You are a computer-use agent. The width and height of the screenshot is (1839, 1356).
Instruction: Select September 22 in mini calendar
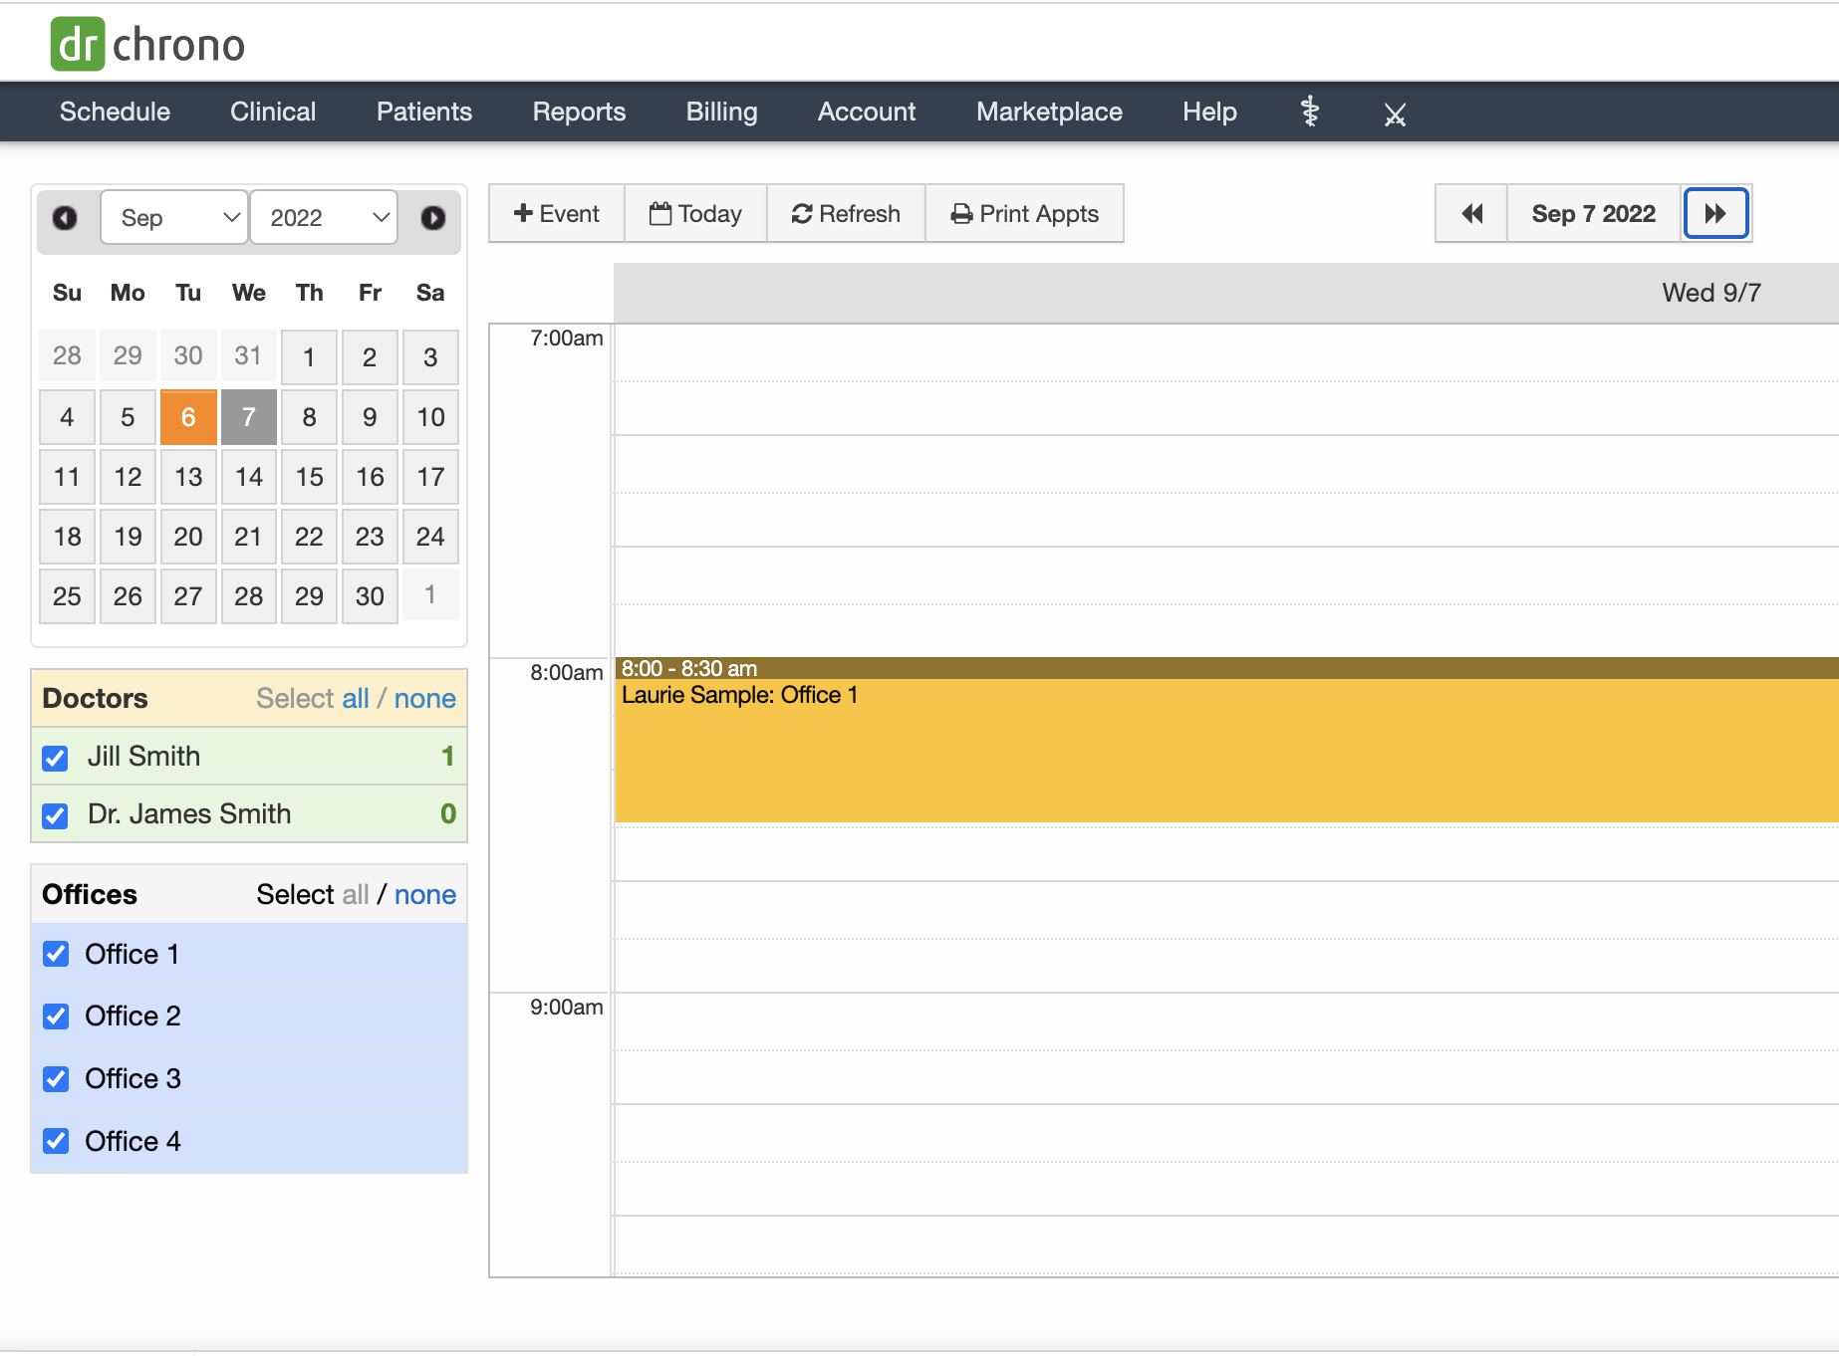pyautogui.click(x=310, y=536)
